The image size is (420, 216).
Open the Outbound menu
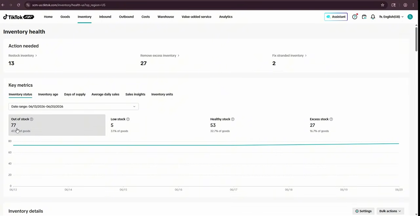[126, 17]
